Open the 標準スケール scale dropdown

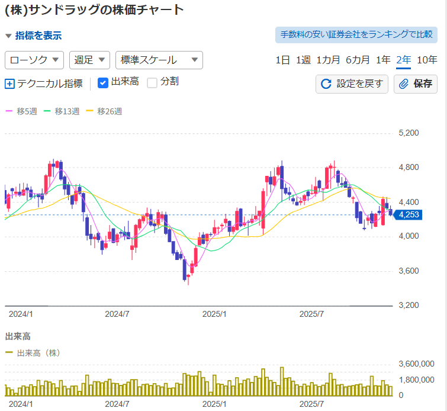pyautogui.click(x=159, y=60)
